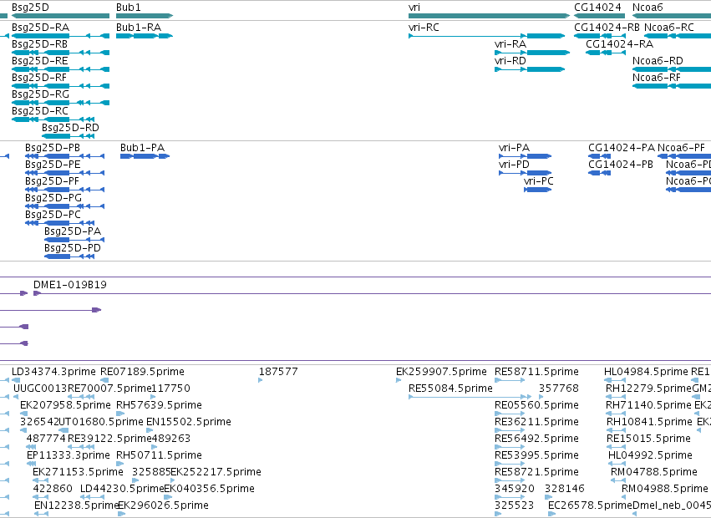
Task: Choose the vri-PA protein label
Action: [x=514, y=148]
